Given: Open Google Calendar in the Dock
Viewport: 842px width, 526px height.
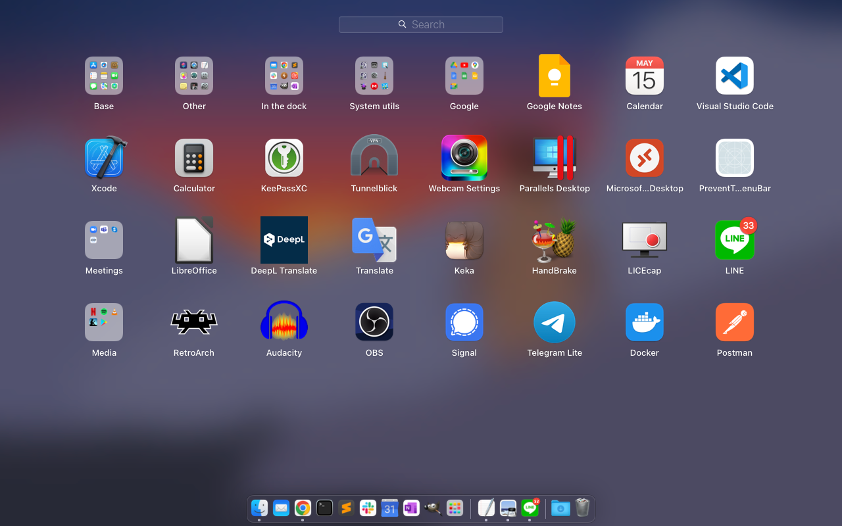Looking at the screenshot, I should (389, 508).
